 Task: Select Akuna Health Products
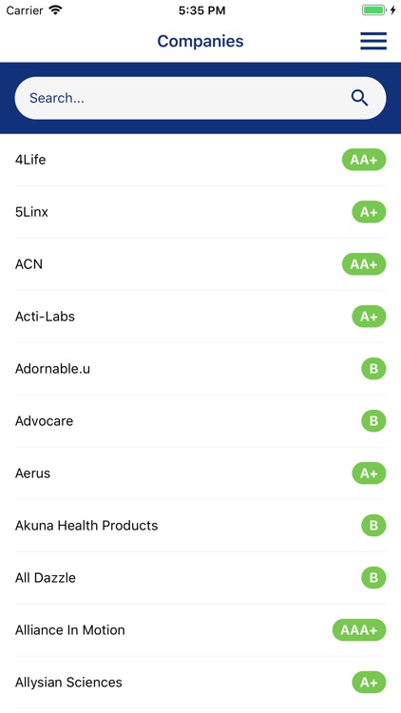click(200, 526)
